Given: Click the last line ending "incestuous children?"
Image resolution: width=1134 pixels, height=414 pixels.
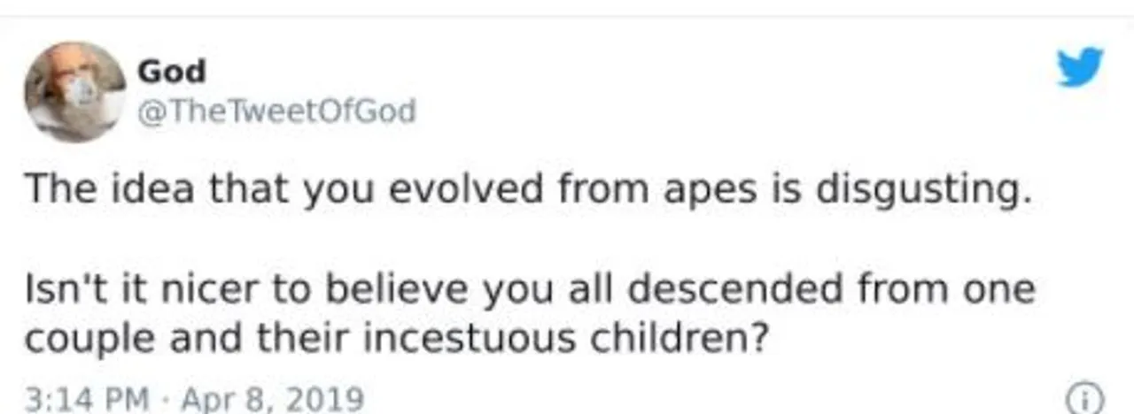Looking at the screenshot, I should pos(395,338).
